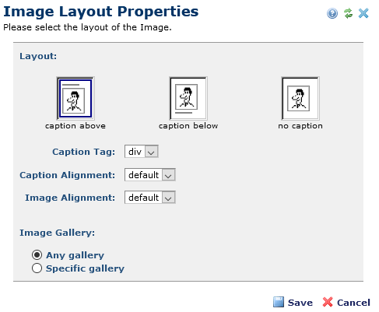
Task: Click the red X Cancel icon
Action: 328,302
